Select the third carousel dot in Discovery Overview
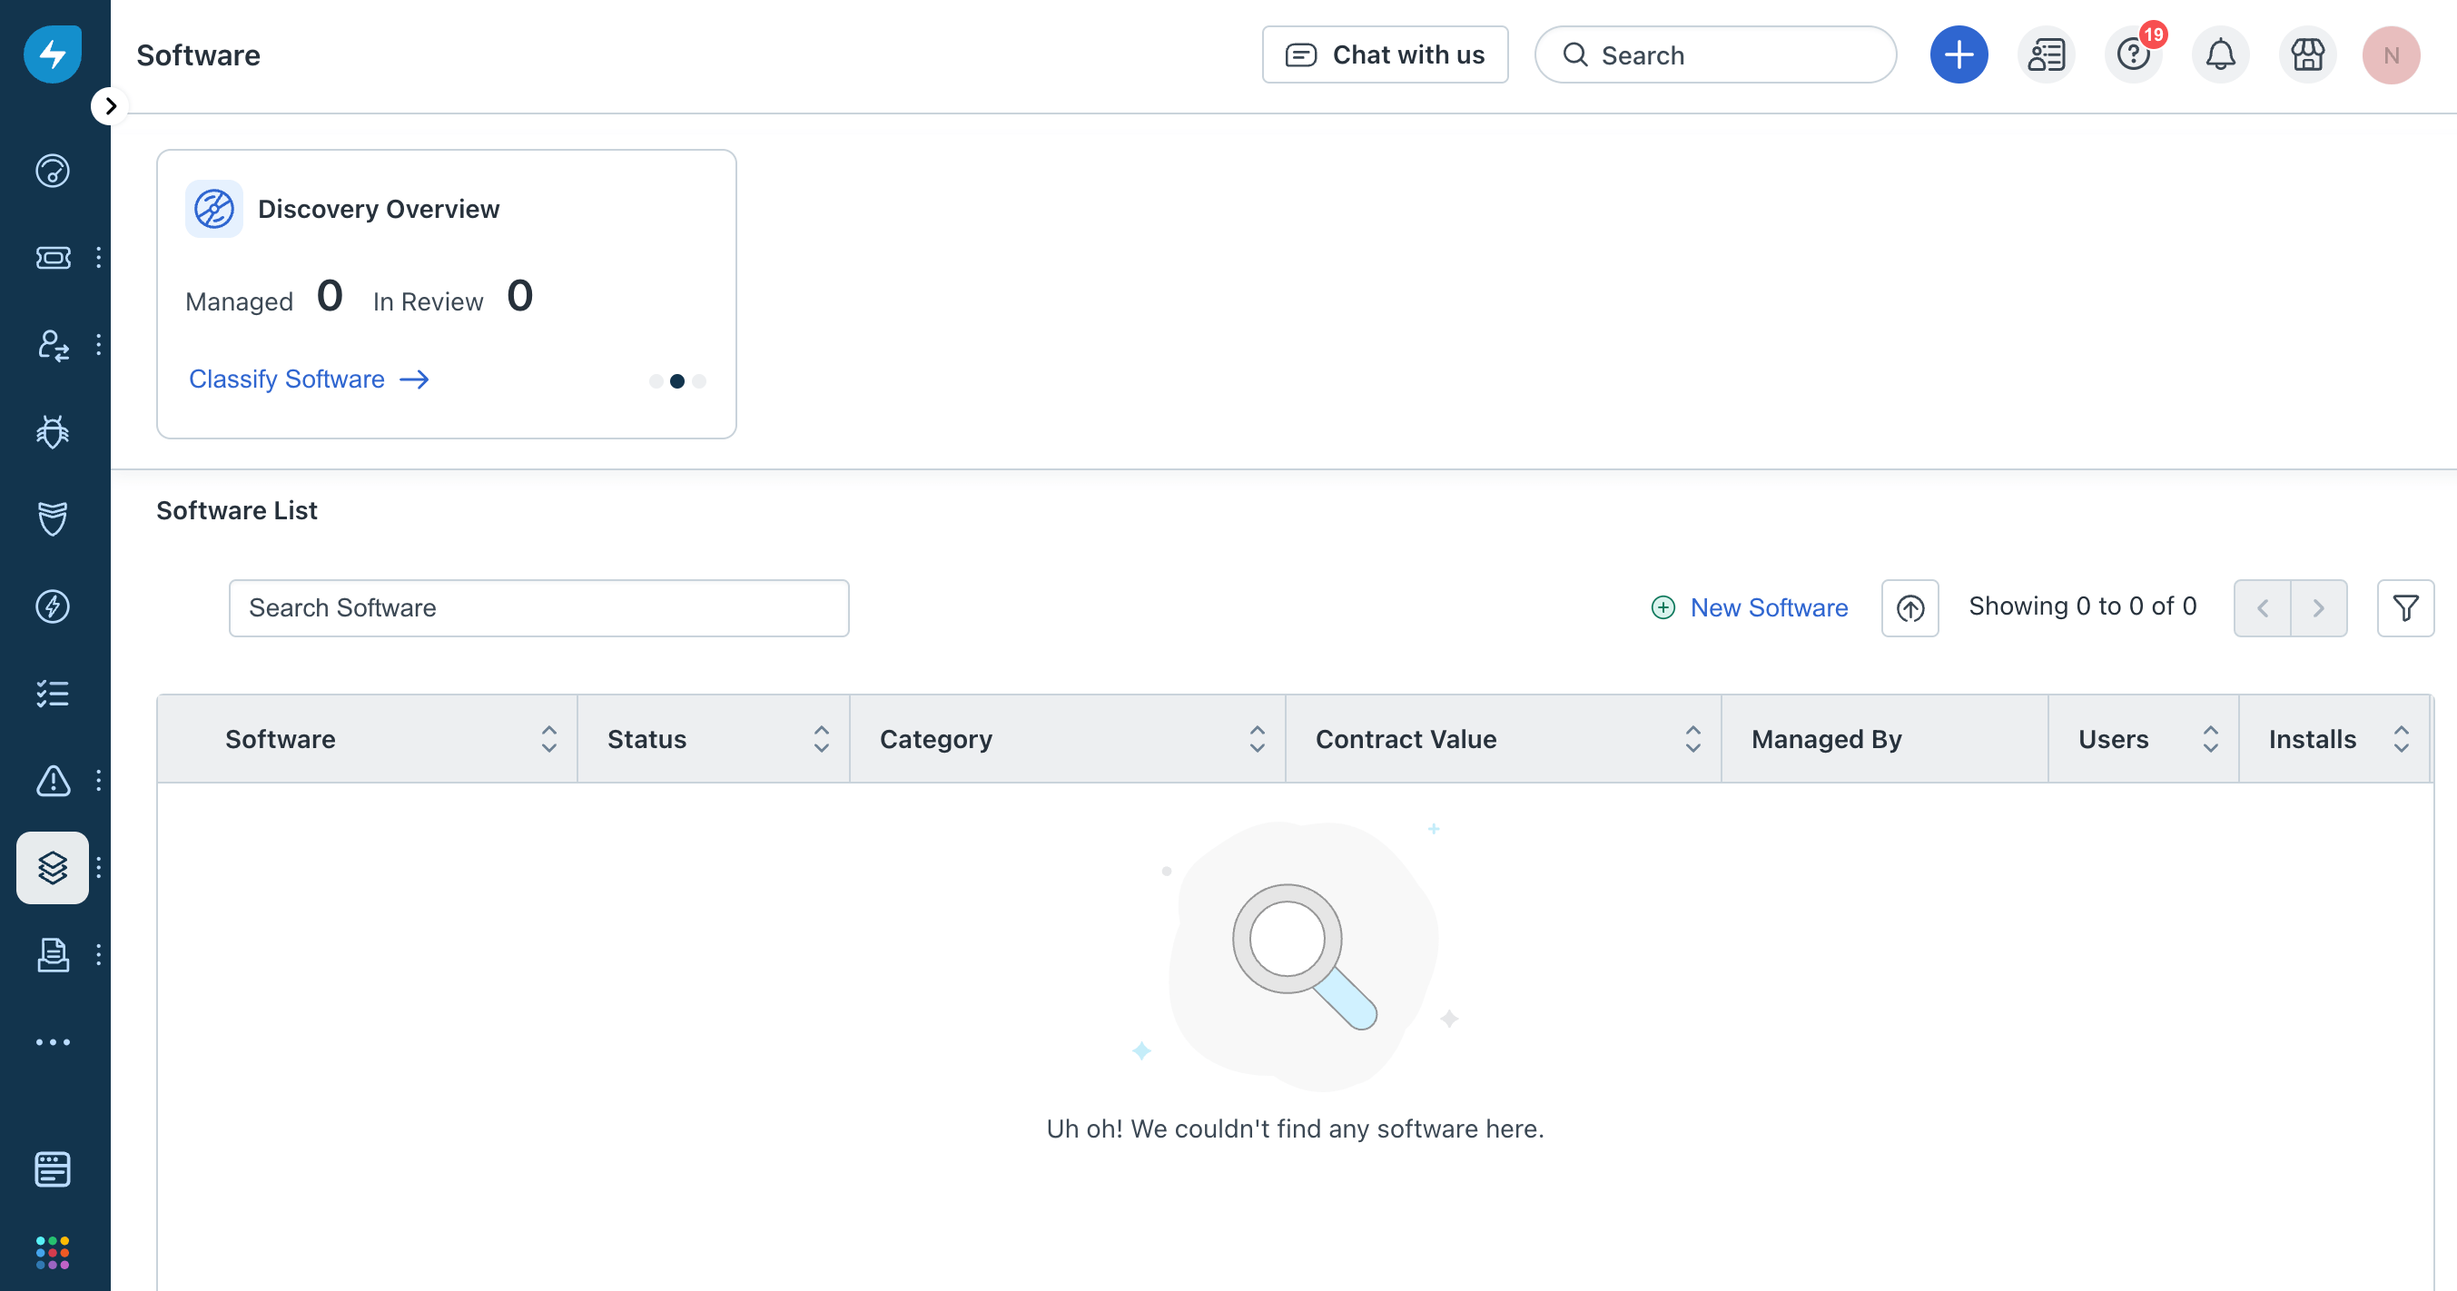 pyautogui.click(x=699, y=381)
